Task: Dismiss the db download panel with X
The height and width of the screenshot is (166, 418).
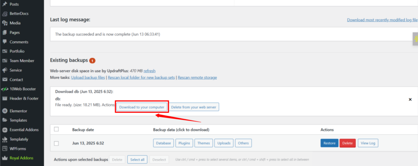Action: coord(410,100)
